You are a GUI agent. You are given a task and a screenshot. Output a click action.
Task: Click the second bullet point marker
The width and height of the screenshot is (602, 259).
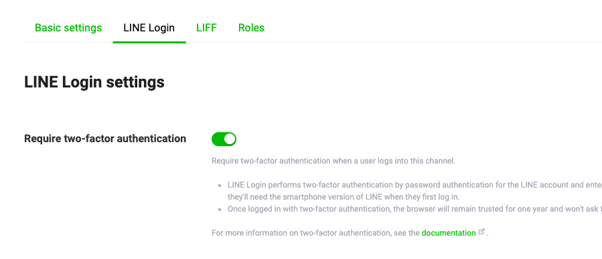[x=220, y=209]
